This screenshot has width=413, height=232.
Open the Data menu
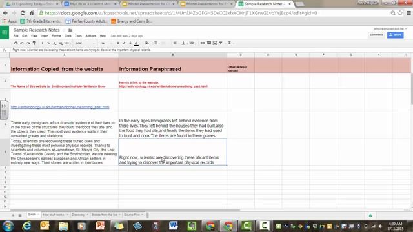68,36
